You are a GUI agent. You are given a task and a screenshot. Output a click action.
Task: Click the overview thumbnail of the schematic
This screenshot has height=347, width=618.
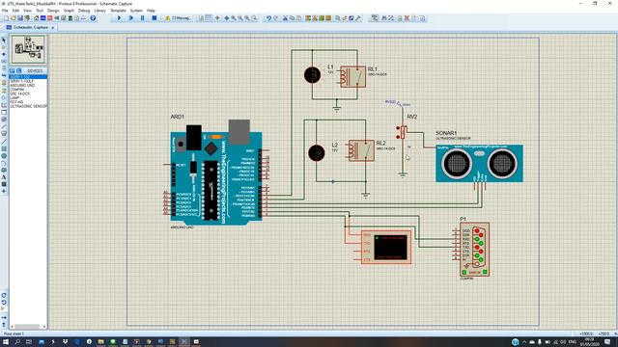(28, 49)
